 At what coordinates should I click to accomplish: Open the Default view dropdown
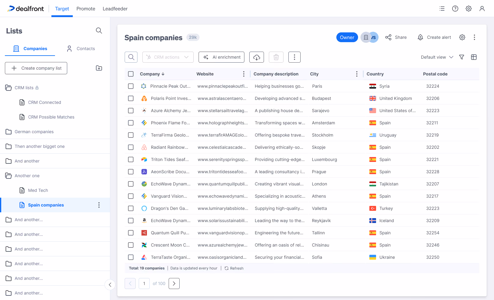437,57
